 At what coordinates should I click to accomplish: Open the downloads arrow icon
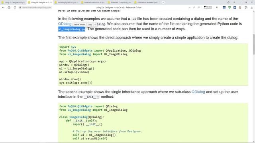tap(252, 8)
